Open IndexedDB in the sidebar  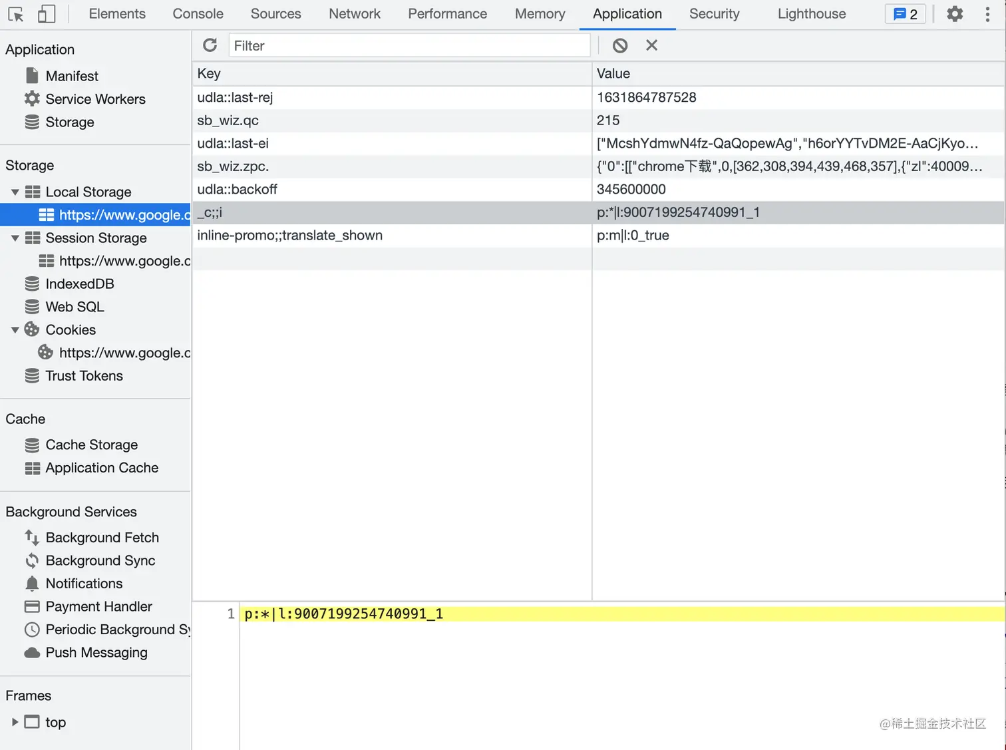(x=80, y=284)
